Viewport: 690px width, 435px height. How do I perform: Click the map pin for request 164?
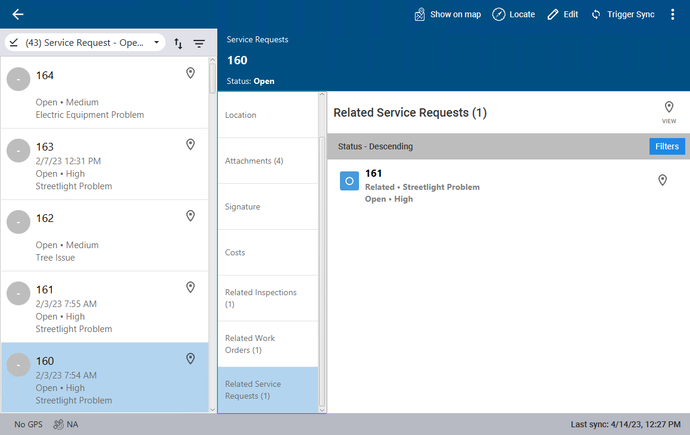[191, 73]
